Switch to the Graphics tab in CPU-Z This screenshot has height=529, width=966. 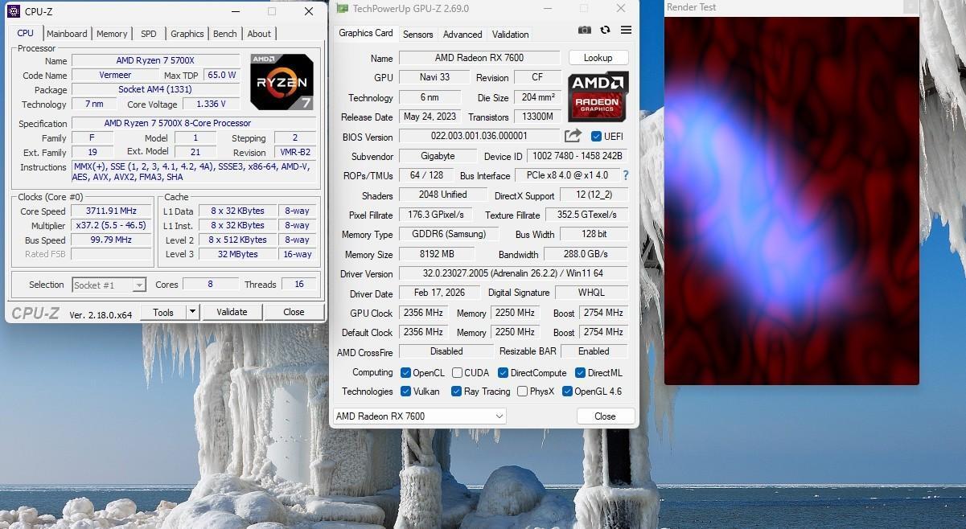187,34
